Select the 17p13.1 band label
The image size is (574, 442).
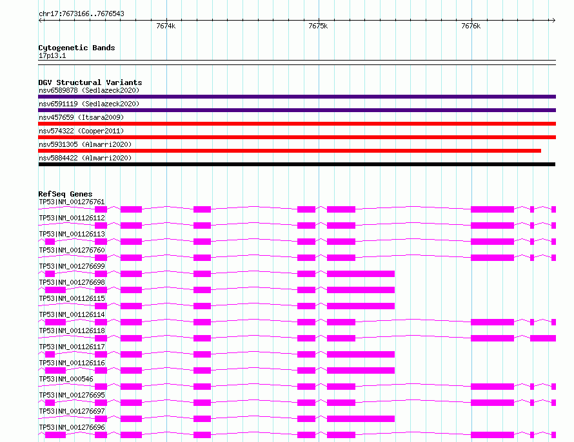52,55
